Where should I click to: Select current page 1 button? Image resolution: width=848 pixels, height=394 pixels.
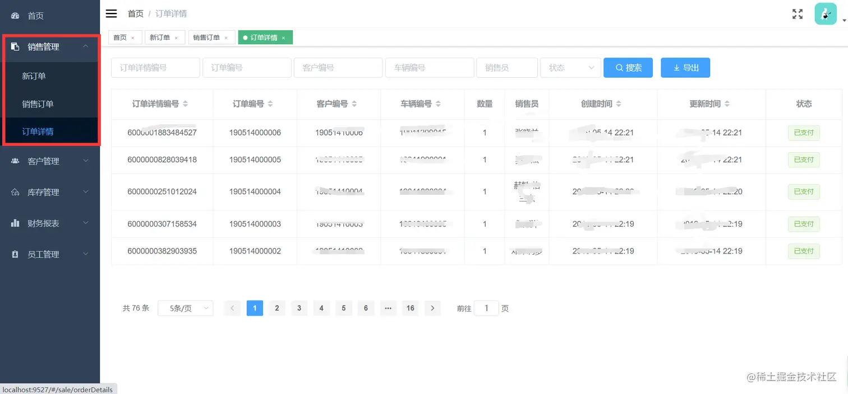(x=255, y=308)
